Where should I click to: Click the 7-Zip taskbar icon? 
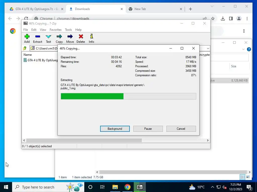pos(140,187)
